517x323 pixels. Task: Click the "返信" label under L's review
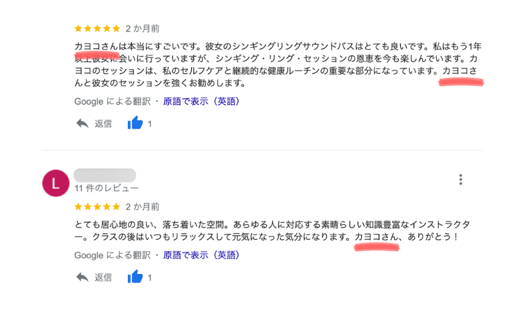point(103,277)
